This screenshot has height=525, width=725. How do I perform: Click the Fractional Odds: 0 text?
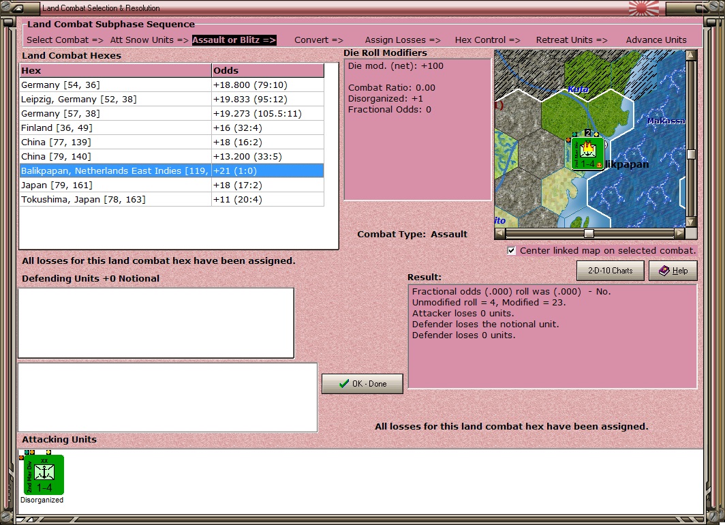(x=389, y=110)
